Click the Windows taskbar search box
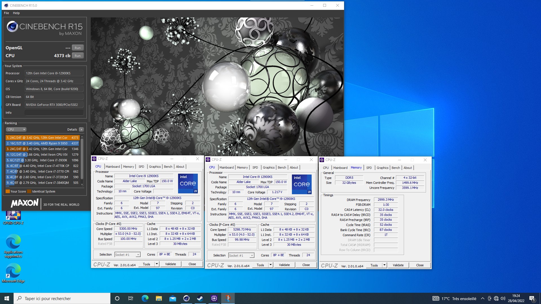Viewport: 541px width, 304px height. [x=62, y=298]
